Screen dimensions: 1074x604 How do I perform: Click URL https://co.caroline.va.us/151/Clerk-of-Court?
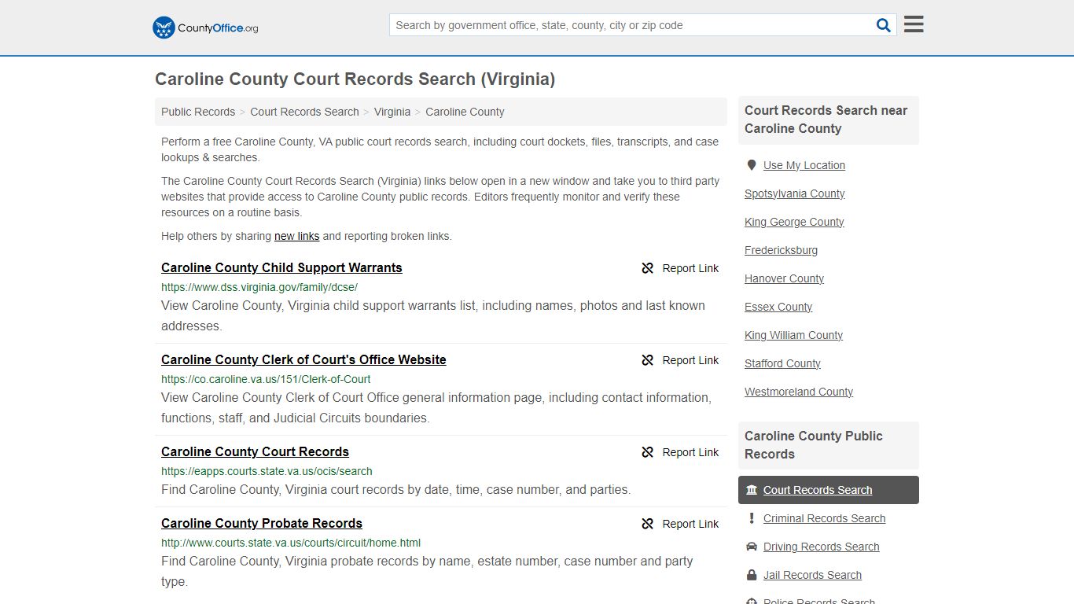tap(266, 379)
